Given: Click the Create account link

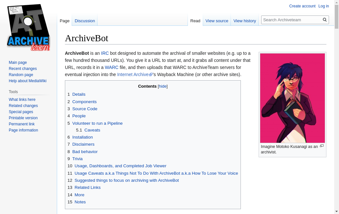Looking at the screenshot, I should (x=302, y=6).
